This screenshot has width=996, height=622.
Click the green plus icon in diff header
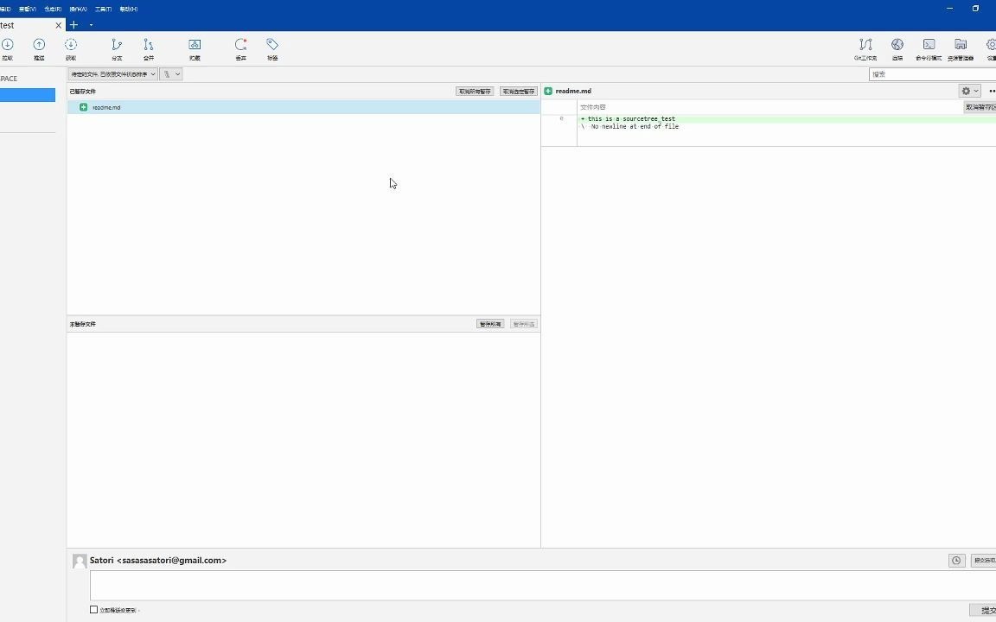pyautogui.click(x=548, y=91)
